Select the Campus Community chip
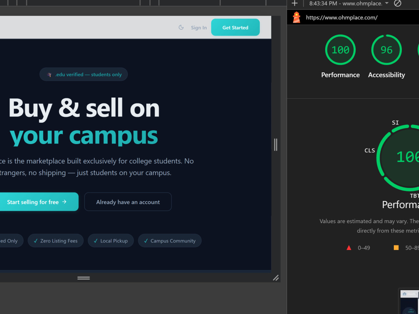Viewport: 419px width, 314px height. pos(170,241)
